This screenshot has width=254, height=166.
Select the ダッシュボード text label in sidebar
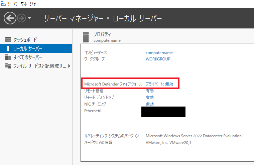[x=25, y=40]
